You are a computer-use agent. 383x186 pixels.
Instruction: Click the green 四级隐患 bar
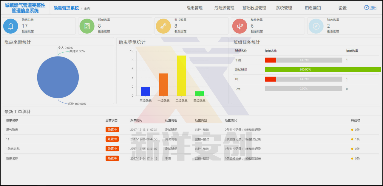point(199,93)
